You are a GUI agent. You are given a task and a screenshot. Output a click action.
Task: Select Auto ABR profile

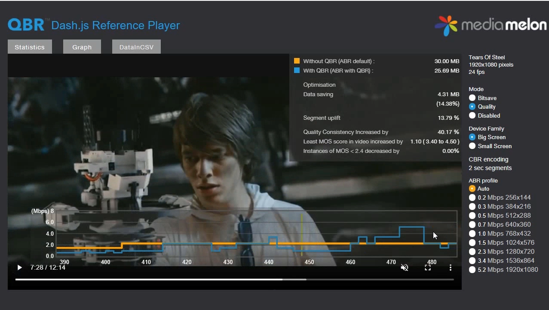[x=472, y=188]
